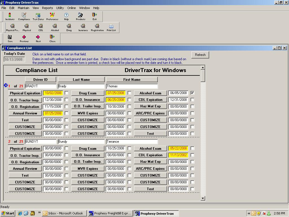Click the Terrance First Name field
Screen dimensions: 289x217
coord(132,142)
